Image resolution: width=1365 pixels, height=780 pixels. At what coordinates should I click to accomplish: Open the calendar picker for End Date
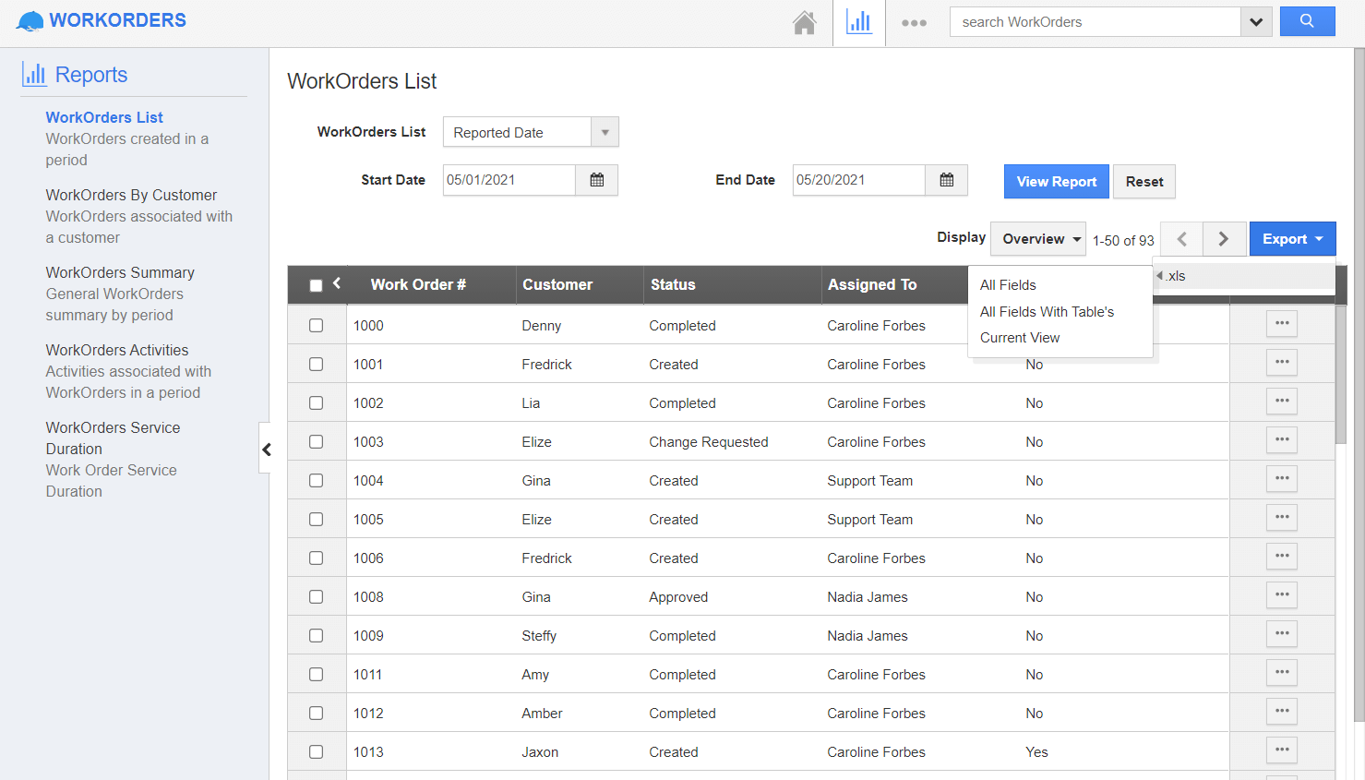click(946, 180)
